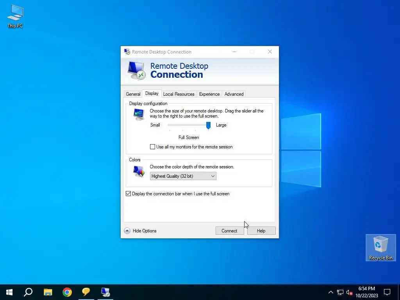Select the Display tab
The height and width of the screenshot is (300, 400).
(152, 93)
